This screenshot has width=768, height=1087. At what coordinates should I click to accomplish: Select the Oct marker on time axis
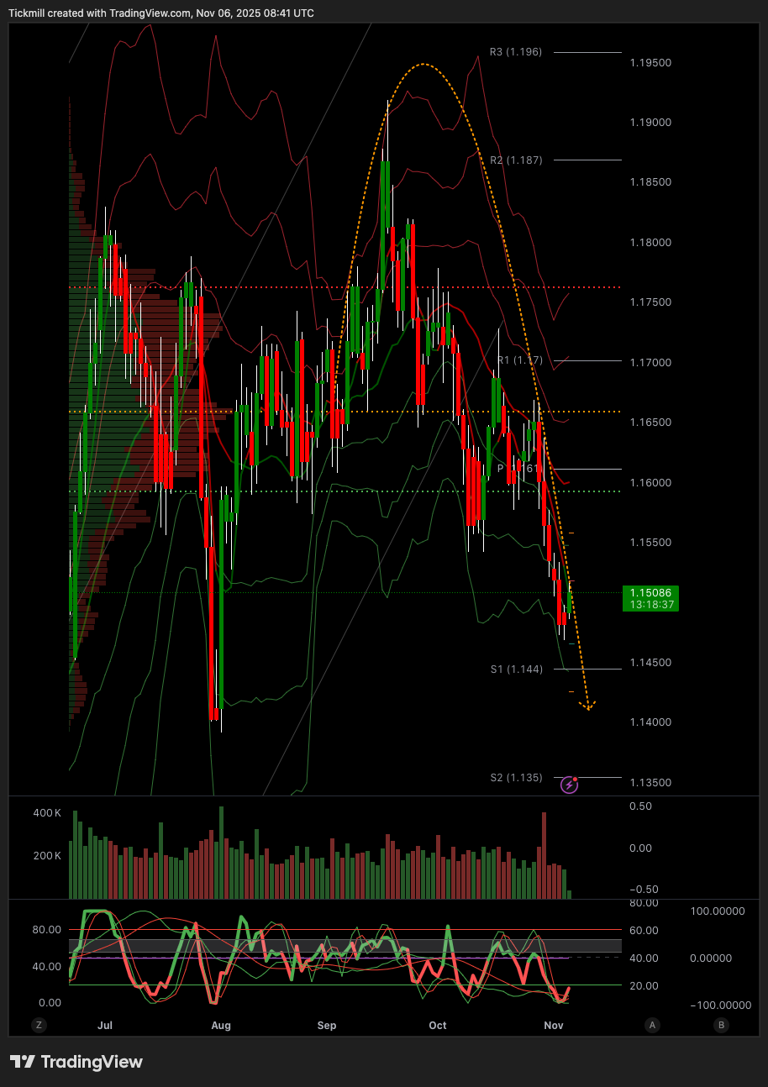437,1025
